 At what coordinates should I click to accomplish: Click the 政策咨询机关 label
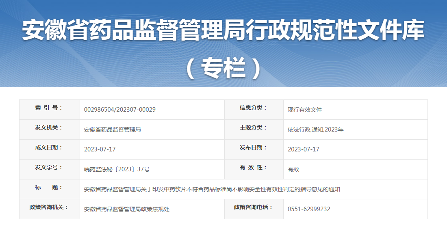tap(49, 207)
